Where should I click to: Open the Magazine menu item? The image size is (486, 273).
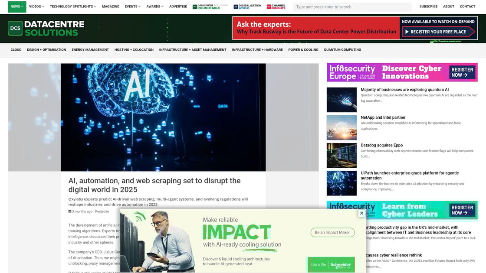(x=110, y=6)
